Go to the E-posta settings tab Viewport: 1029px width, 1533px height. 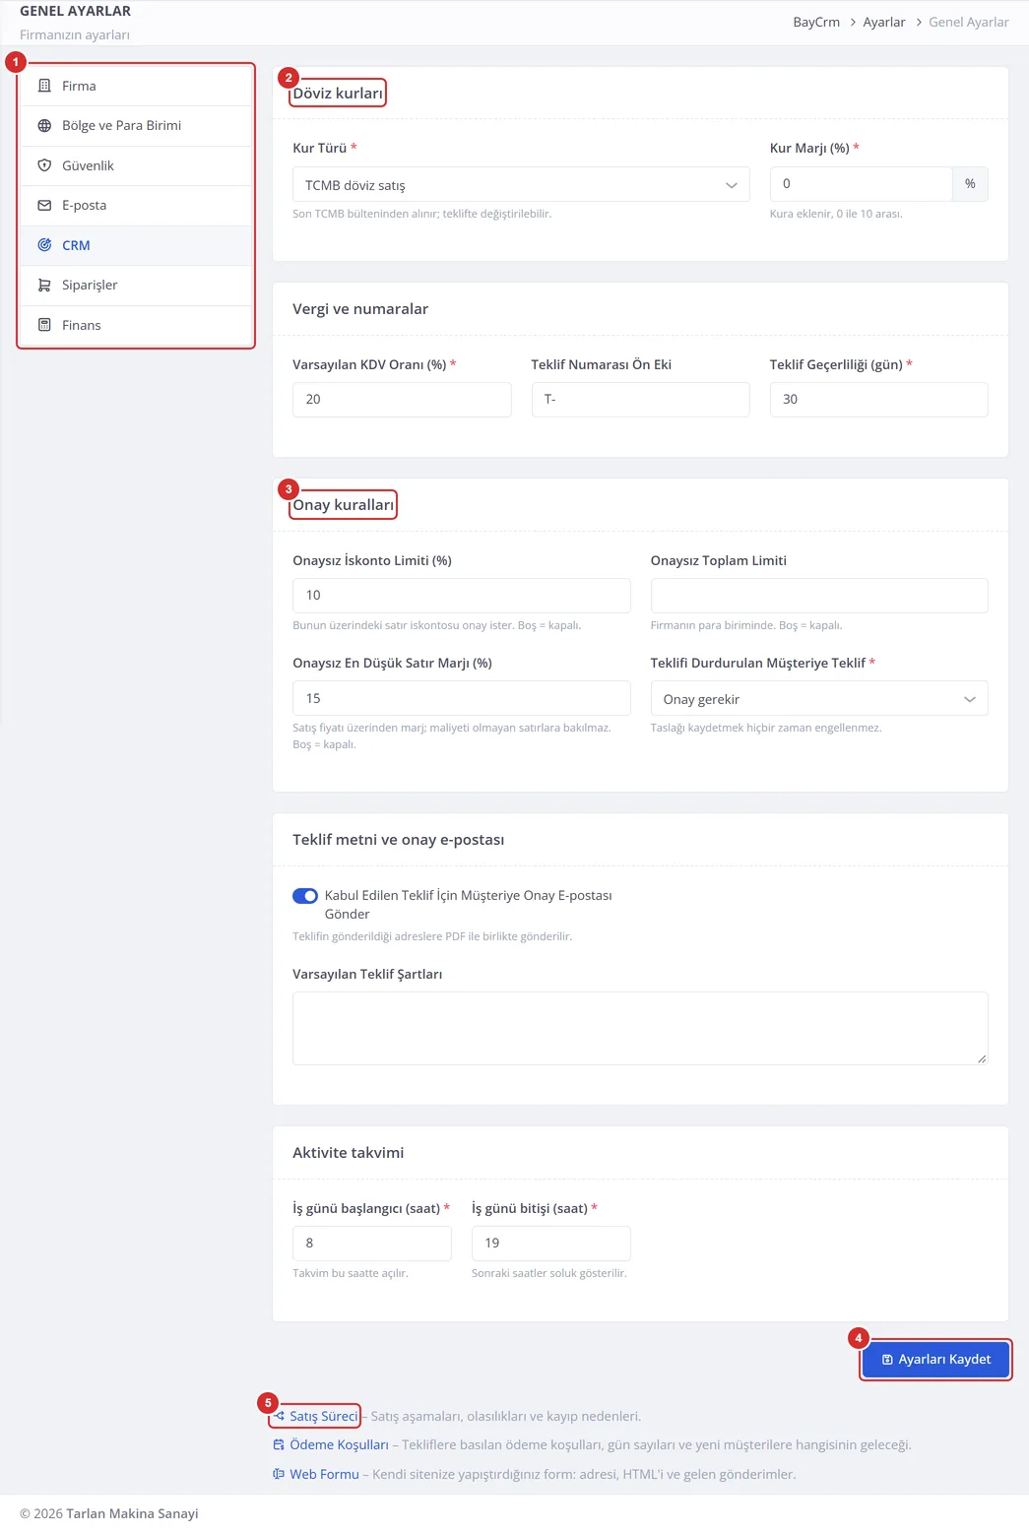[136, 206]
